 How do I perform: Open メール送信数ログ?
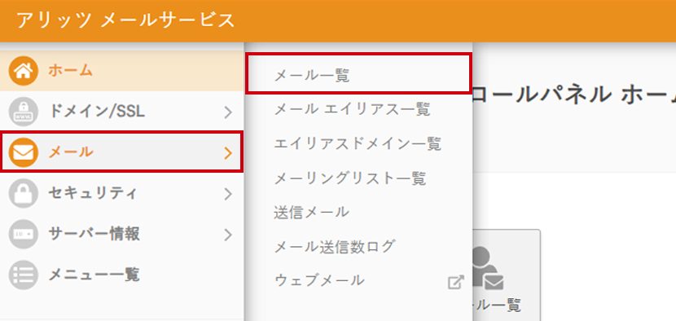[335, 246]
